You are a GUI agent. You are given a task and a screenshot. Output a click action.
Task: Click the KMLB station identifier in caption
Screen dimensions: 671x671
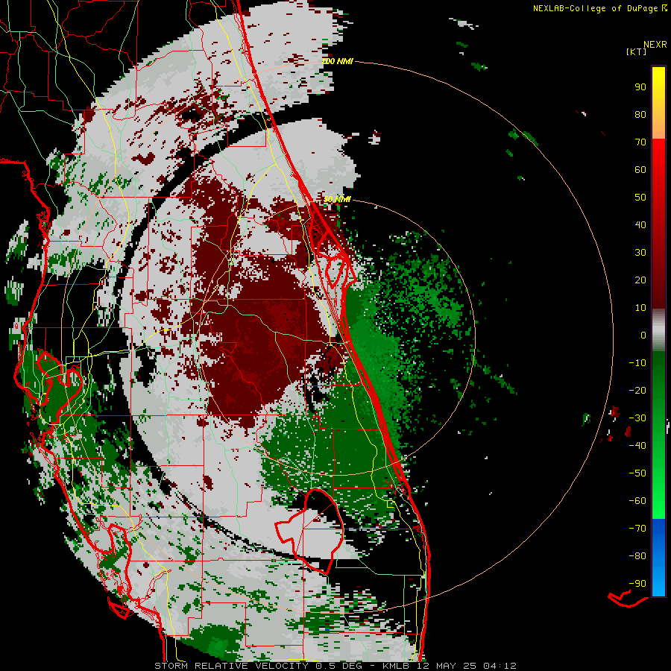pyautogui.click(x=396, y=666)
